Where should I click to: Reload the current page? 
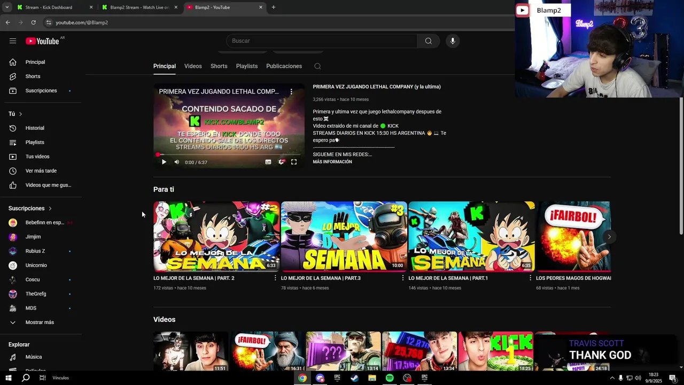pyautogui.click(x=33, y=22)
